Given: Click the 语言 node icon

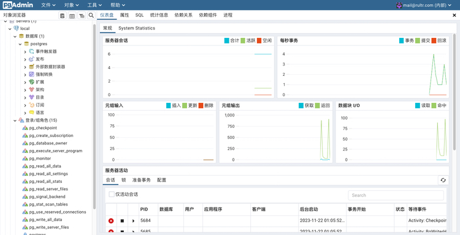Looking at the screenshot, I should [x=31, y=113].
